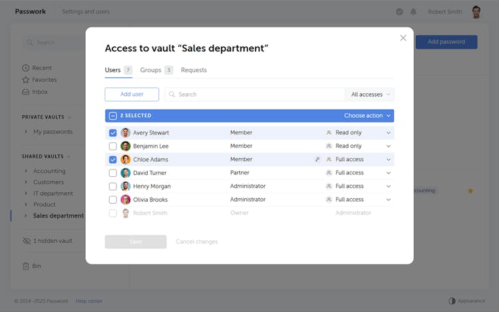The image size is (499, 312).
Task: Switch to the Requests tab
Action: [x=194, y=70]
